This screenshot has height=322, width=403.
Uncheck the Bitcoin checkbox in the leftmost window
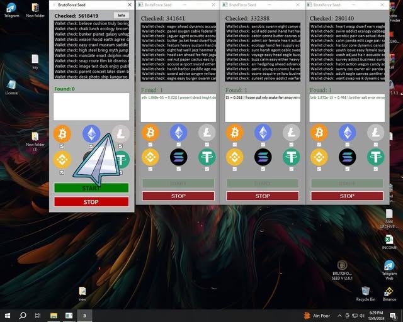point(62,147)
